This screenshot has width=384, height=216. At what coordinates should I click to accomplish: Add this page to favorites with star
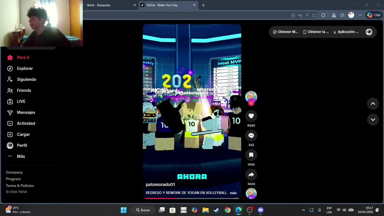314,15
